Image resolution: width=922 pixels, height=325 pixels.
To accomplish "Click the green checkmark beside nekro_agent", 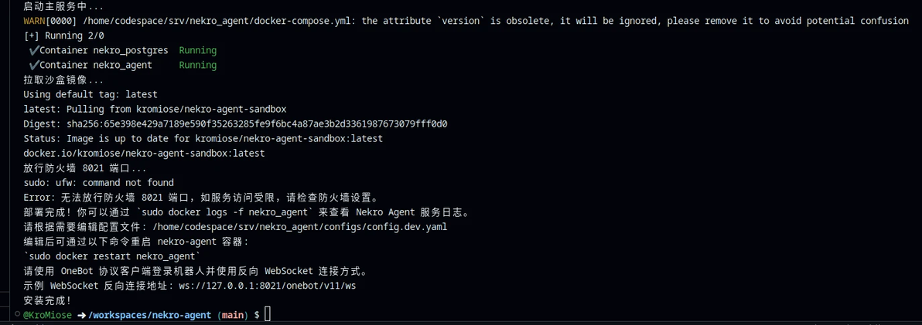I will tap(33, 66).
